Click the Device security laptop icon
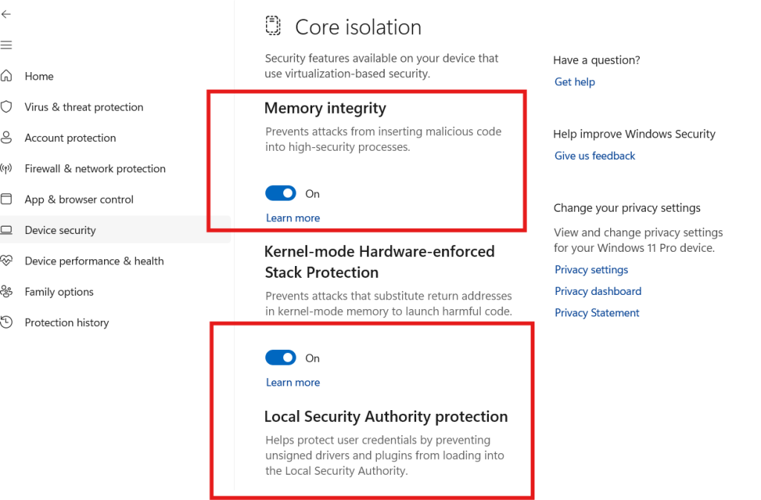761x500 pixels. [10, 230]
